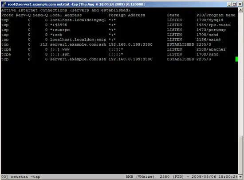Click the scrollbar up arrow

(240, 10)
